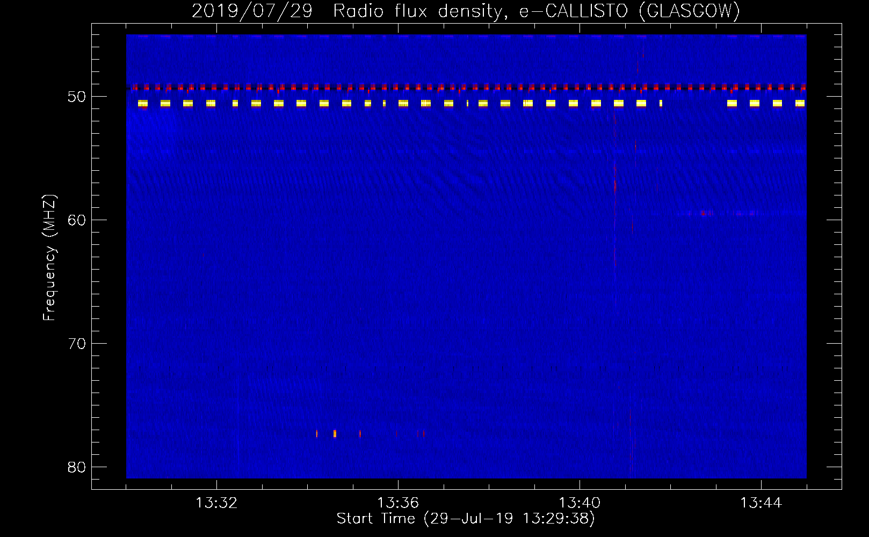
Task: Click the 13:36 time tick label
Action: point(398,503)
